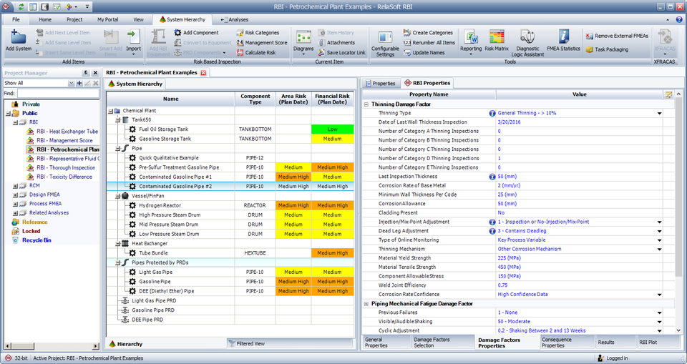The height and width of the screenshot is (364, 687).
Task: Open Task Packaging
Action: [x=607, y=49]
